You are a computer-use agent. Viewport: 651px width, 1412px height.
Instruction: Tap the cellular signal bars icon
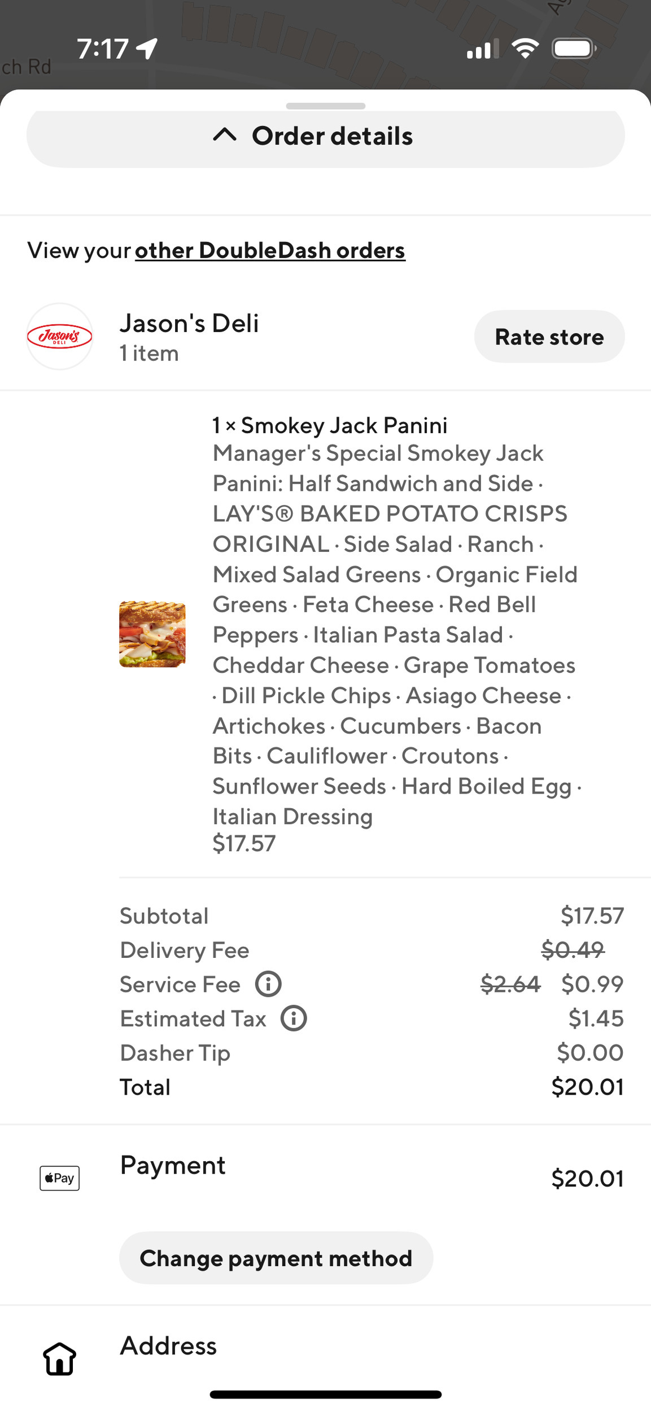pyautogui.click(x=483, y=49)
